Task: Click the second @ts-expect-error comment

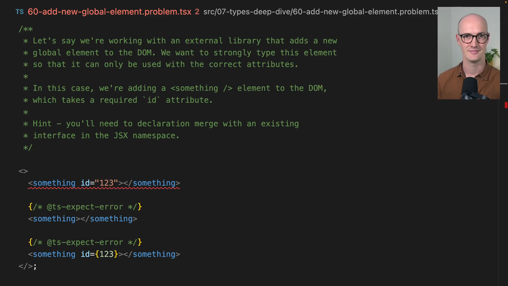Action: [85, 242]
